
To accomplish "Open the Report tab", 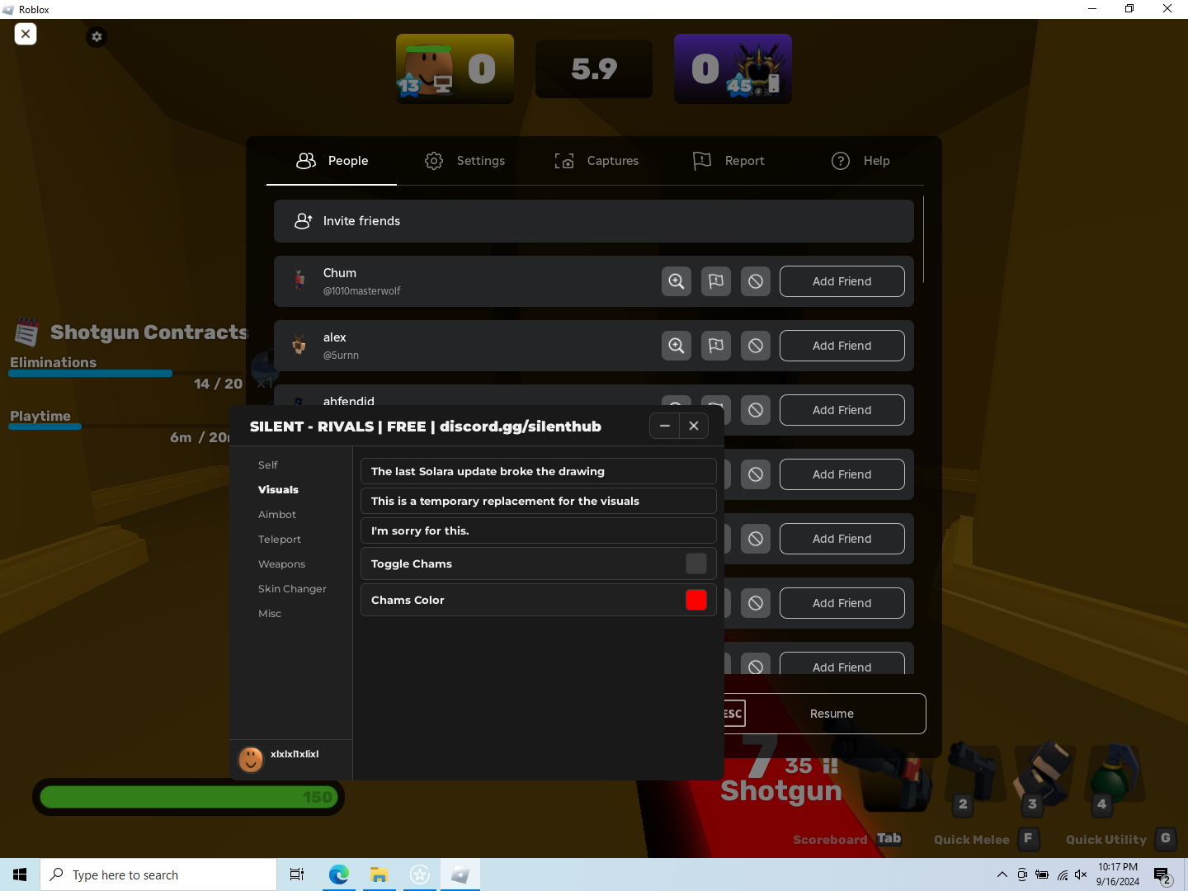I will pos(728,161).
